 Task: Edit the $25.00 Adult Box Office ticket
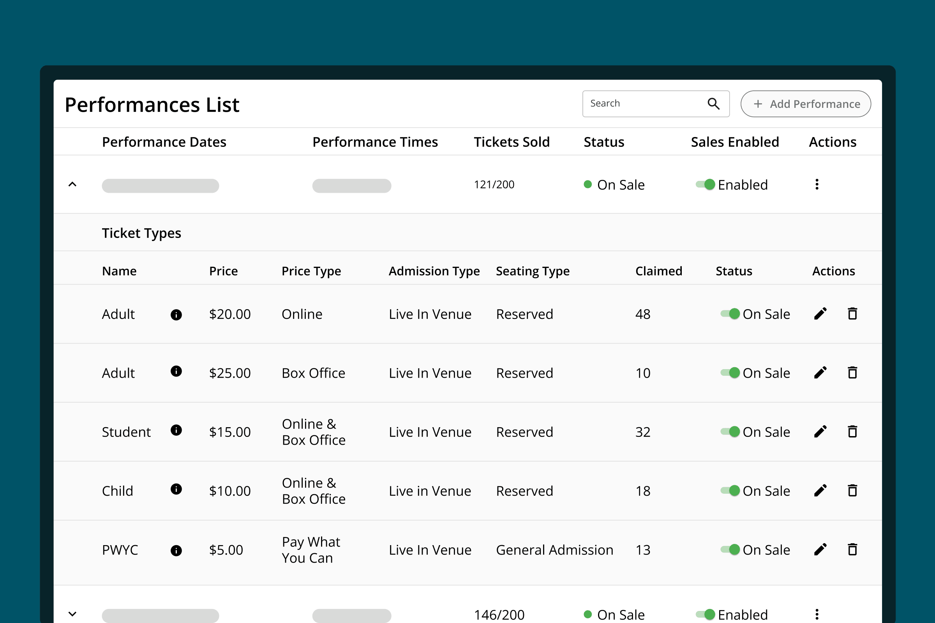(820, 373)
